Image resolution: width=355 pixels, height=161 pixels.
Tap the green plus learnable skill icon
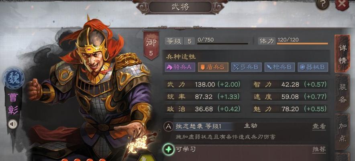coord(168,150)
